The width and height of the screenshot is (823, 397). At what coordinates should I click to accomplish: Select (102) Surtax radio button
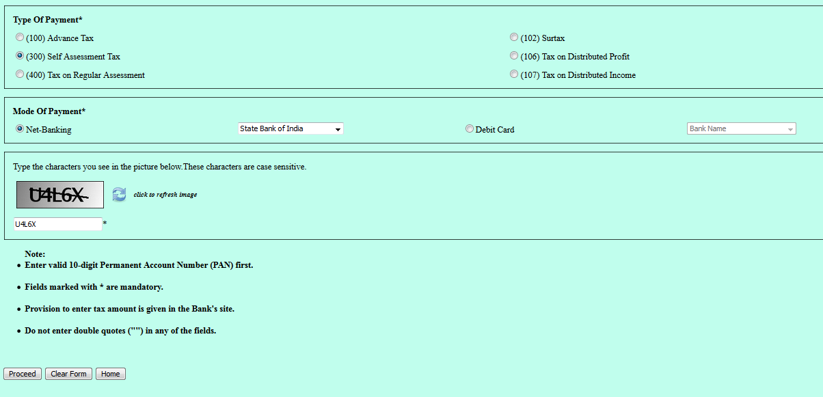(514, 38)
